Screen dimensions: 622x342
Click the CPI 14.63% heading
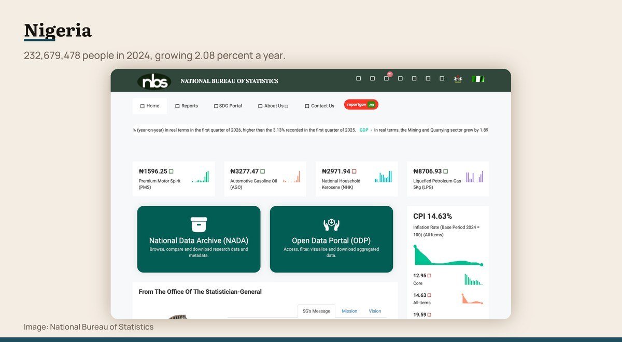coord(432,216)
